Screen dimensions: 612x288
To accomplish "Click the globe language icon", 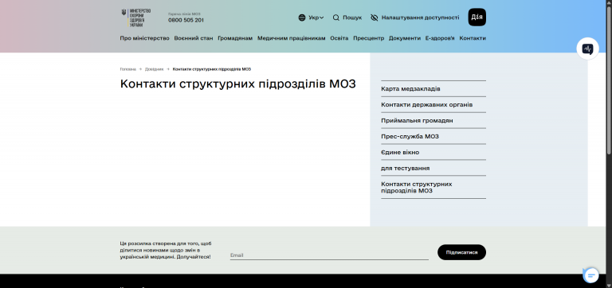I will (302, 18).
